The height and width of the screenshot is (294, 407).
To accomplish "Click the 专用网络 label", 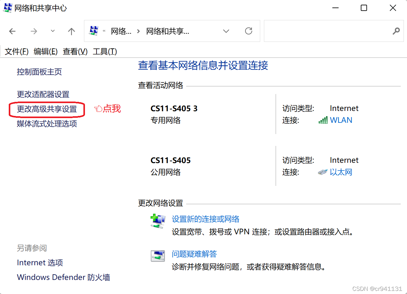I will click(166, 120).
